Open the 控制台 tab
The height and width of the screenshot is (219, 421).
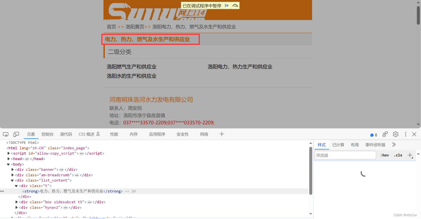tap(47, 134)
